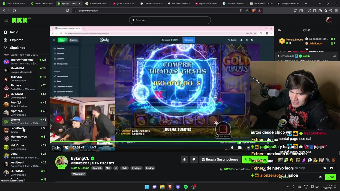Viewport: 340px width, 191px height.
Task: Open a new browser tab
Action: [306, 3]
